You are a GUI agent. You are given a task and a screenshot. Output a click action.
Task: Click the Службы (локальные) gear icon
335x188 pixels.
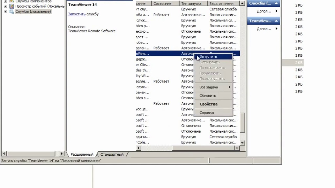[12, 11]
